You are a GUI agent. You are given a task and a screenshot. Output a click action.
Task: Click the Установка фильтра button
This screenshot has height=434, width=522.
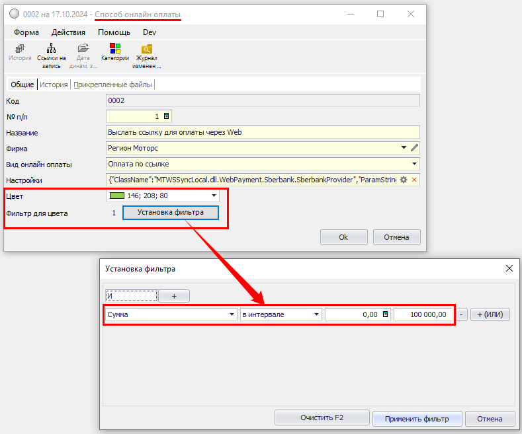[170, 213]
